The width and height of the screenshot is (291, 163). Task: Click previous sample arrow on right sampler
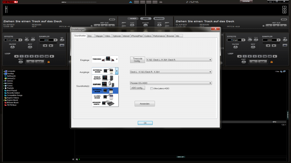268,46
